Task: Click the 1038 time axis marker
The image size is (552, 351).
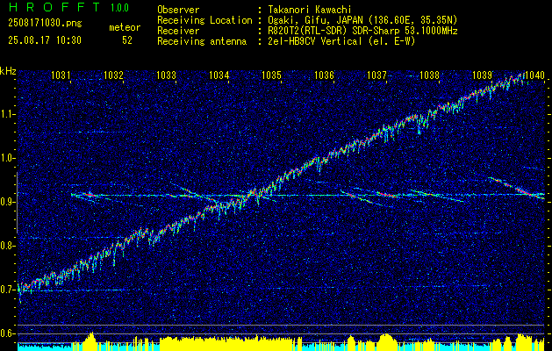Action: click(x=429, y=75)
